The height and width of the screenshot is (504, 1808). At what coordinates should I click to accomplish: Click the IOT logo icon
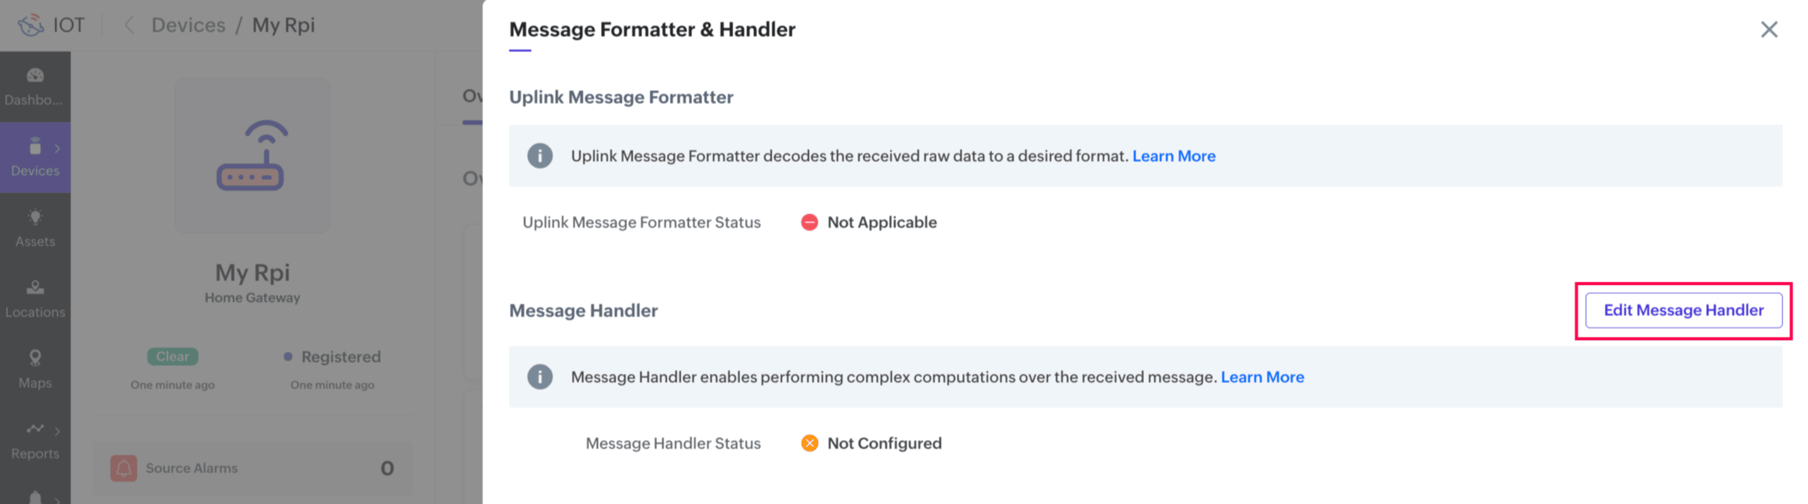[x=31, y=25]
